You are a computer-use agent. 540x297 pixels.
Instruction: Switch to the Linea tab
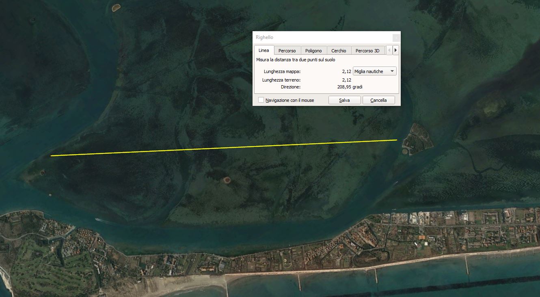click(x=264, y=50)
